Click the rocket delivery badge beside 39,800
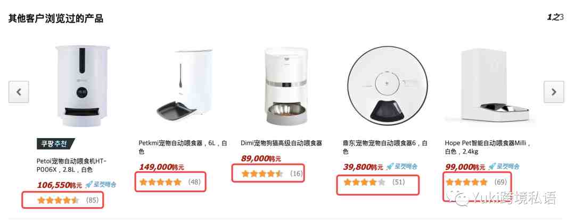The height and width of the screenshot is (223, 575). pyautogui.click(x=401, y=167)
